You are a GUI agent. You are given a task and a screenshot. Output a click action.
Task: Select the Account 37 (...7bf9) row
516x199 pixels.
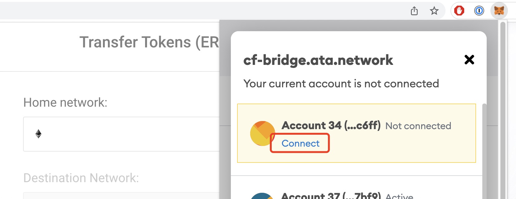point(357,187)
